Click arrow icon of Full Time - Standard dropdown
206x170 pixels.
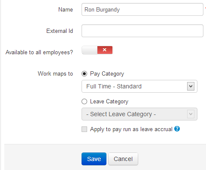point(191,86)
